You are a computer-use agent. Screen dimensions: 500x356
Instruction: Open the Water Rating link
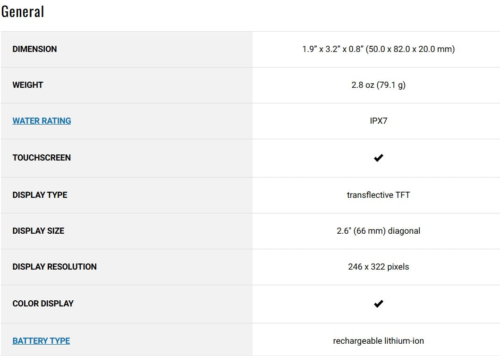[42, 121]
